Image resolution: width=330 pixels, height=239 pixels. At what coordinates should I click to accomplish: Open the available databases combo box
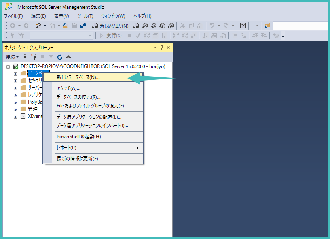coord(61,36)
